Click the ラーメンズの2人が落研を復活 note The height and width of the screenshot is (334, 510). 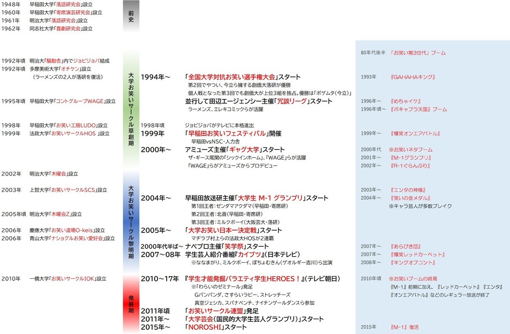tap(68, 77)
